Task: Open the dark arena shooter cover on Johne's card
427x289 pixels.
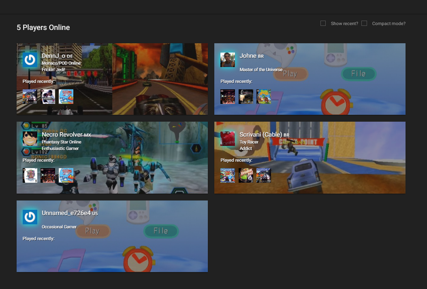Action: click(x=227, y=97)
